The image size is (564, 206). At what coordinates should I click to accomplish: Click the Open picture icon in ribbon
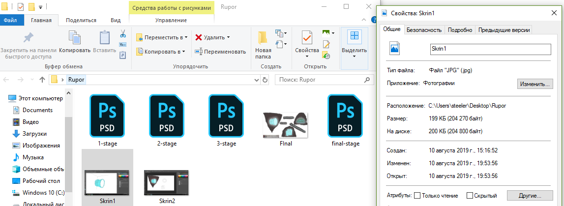[326, 33]
